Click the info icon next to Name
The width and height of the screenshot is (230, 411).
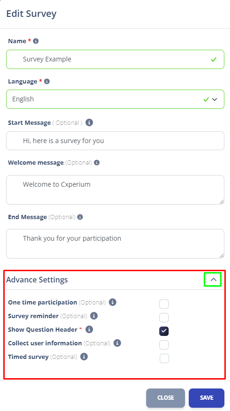36,41
